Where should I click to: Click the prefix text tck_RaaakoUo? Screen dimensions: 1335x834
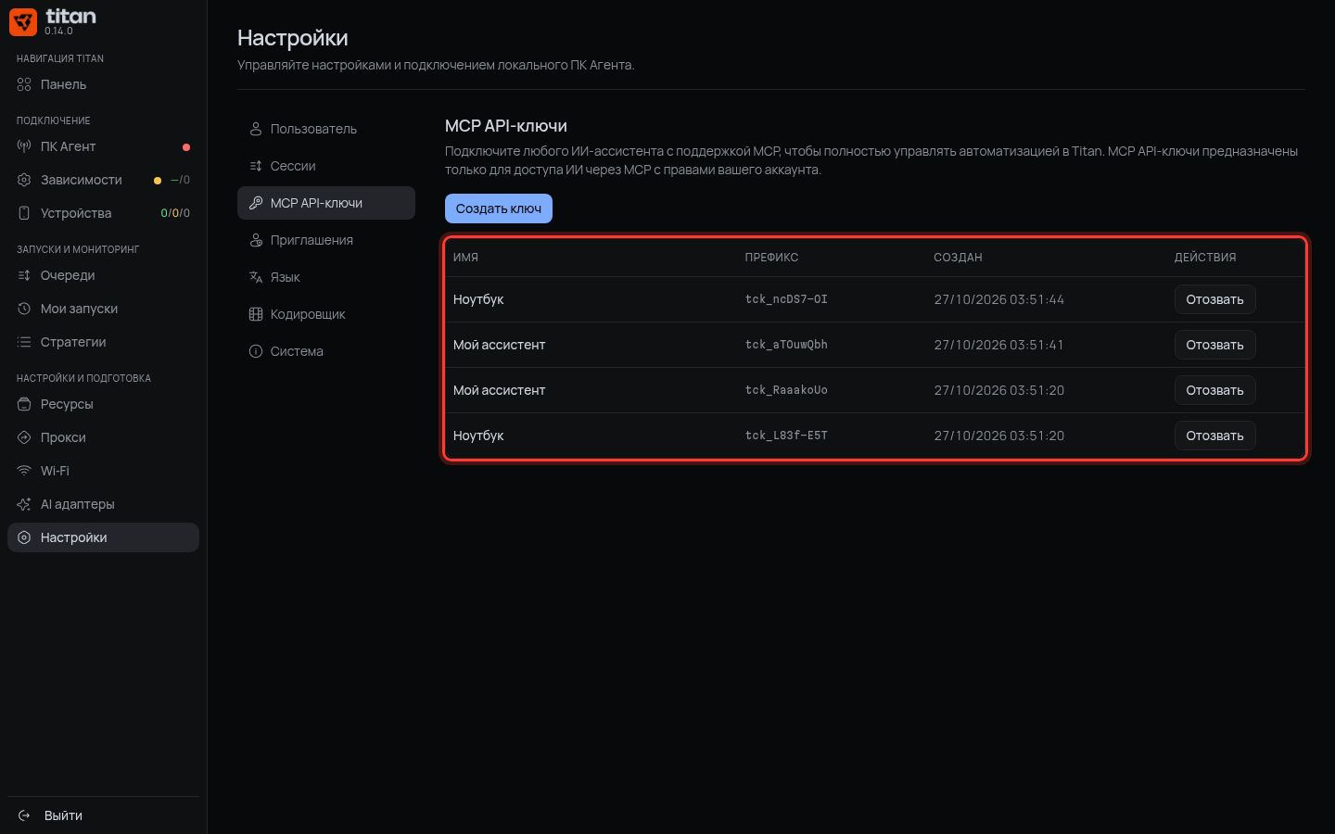[x=786, y=390]
